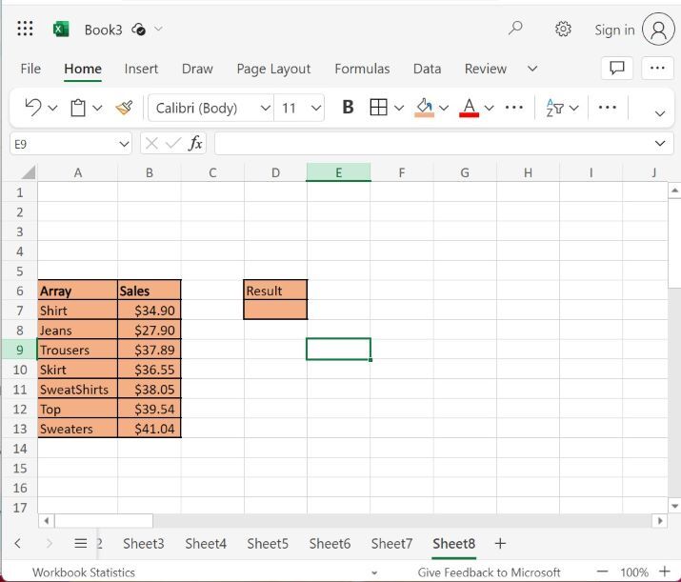Open the Sort & Filter dropdown arrow

pyautogui.click(x=573, y=108)
